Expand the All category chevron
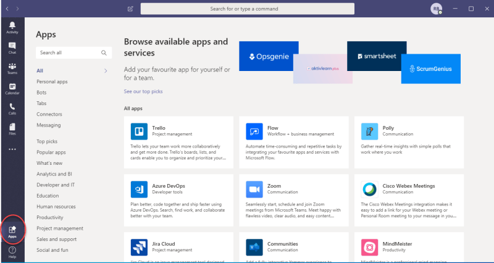 click(x=106, y=71)
